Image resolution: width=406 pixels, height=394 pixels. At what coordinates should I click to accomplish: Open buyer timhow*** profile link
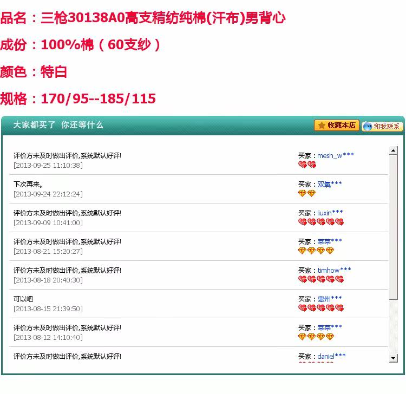pos(335,271)
